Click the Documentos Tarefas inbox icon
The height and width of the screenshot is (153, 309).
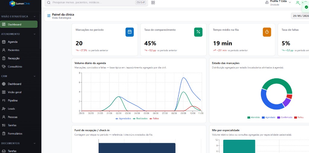4,151
